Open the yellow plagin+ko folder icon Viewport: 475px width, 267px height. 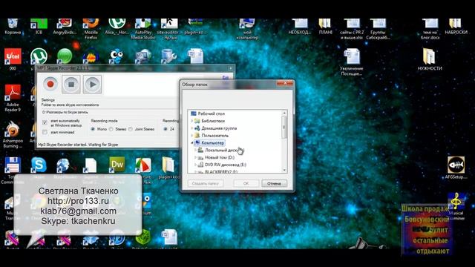pyautogui.click(x=168, y=168)
